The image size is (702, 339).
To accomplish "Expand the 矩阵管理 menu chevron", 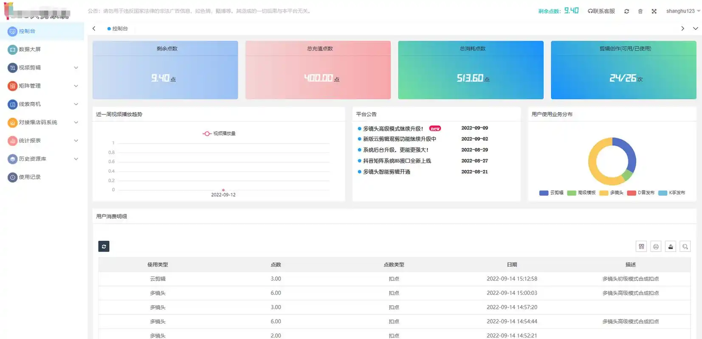I will point(76,86).
